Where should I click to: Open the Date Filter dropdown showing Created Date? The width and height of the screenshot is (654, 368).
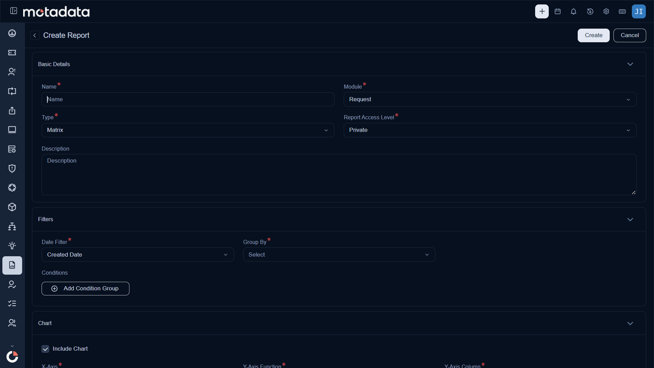(138, 255)
